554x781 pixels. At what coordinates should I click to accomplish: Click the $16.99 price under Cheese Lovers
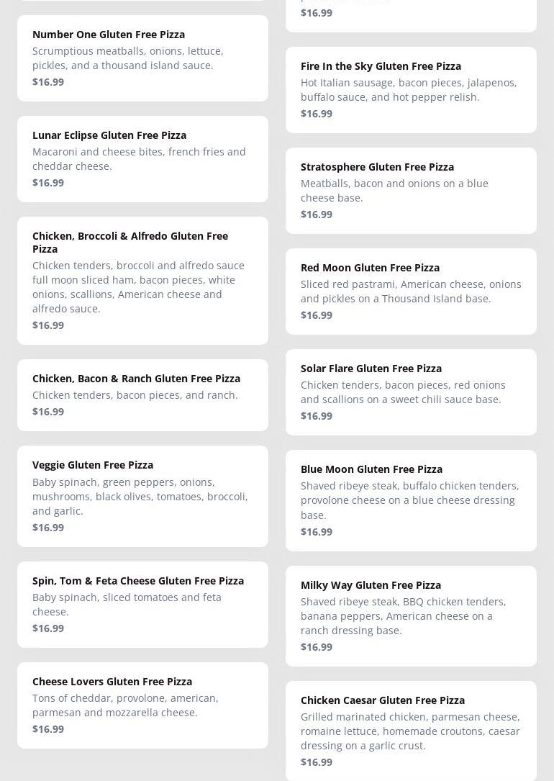click(48, 729)
